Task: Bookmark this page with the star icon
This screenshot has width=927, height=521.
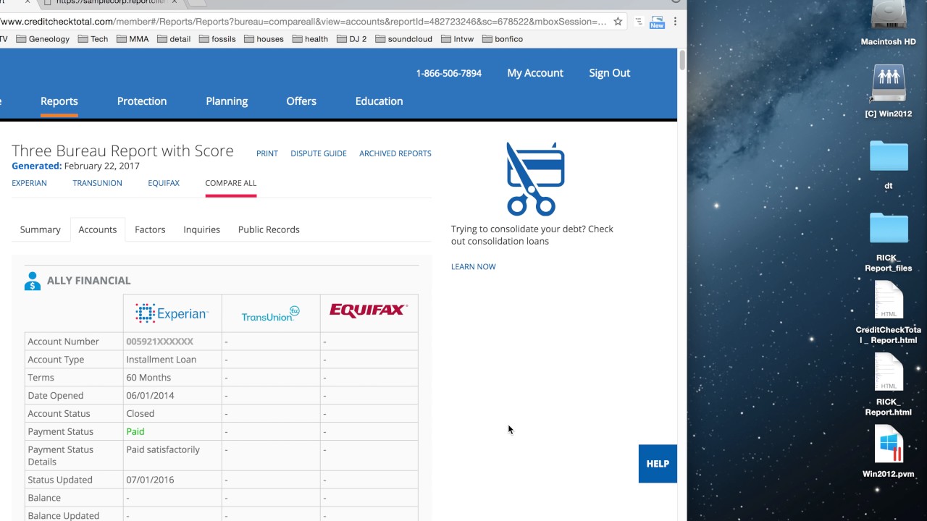Action: click(618, 22)
